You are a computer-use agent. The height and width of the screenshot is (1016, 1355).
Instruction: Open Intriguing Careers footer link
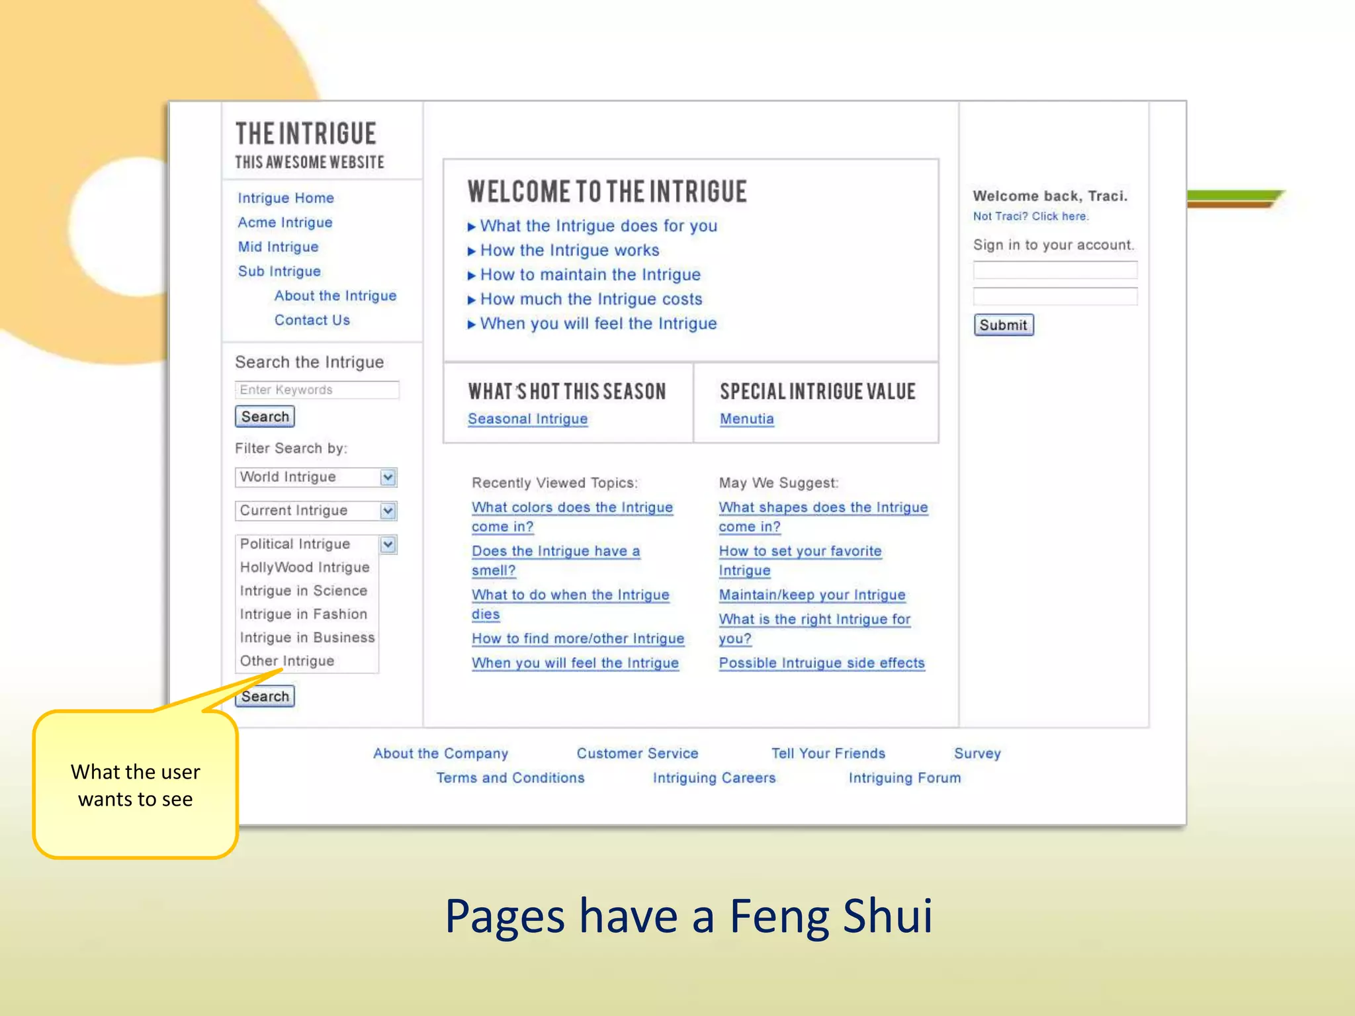coord(715,778)
